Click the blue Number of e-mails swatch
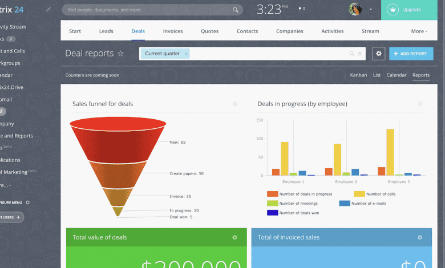 tap(345, 204)
